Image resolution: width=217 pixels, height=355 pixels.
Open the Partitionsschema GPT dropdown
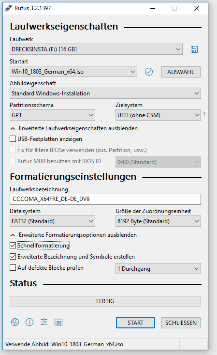click(x=52, y=115)
